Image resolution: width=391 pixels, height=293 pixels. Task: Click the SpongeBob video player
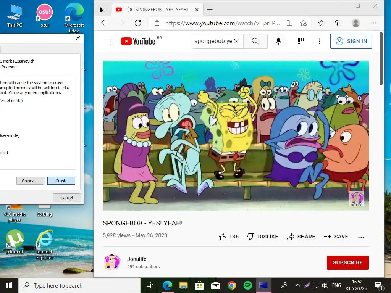[236, 136]
